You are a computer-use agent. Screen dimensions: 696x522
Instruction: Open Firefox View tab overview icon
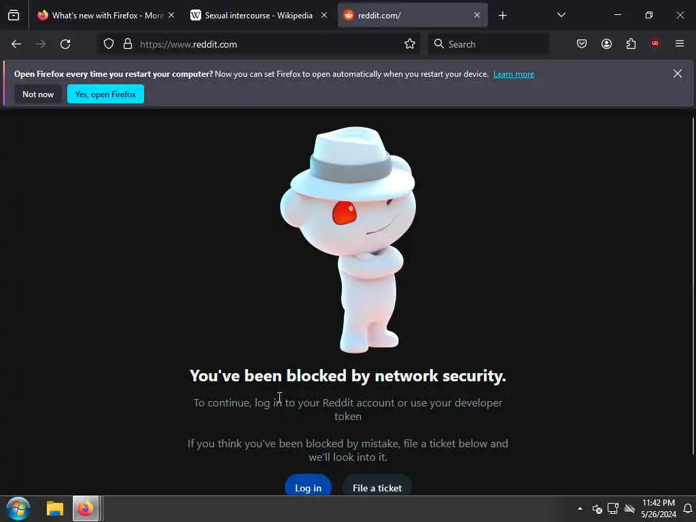coord(14,16)
